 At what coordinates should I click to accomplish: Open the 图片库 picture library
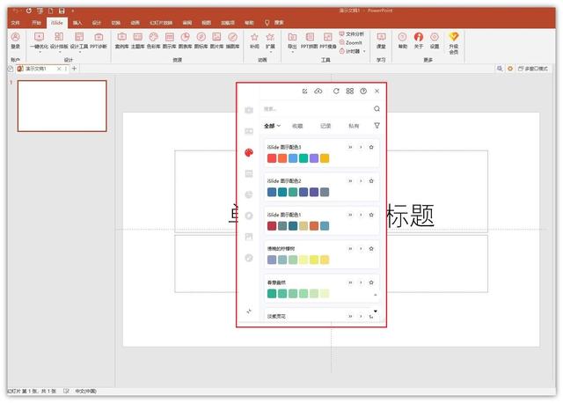tap(216, 40)
